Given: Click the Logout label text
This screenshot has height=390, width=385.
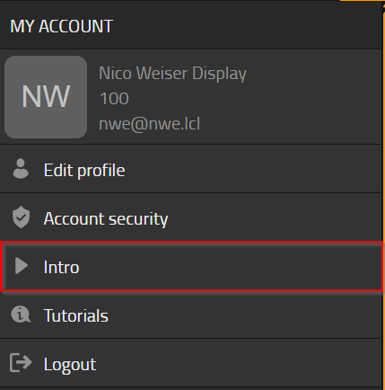Looking at the screenshot, I should [x=70, y=365].
